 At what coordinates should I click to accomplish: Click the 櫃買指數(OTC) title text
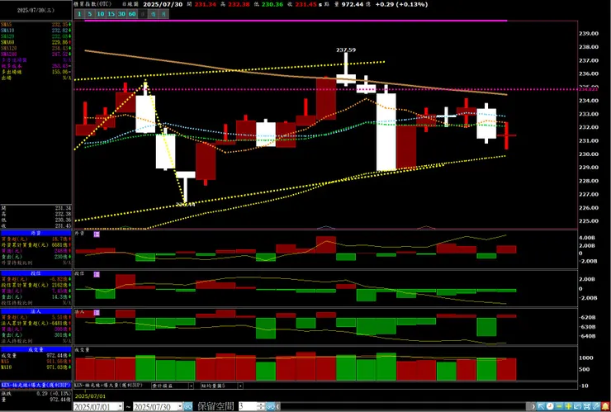coord(93,4)
